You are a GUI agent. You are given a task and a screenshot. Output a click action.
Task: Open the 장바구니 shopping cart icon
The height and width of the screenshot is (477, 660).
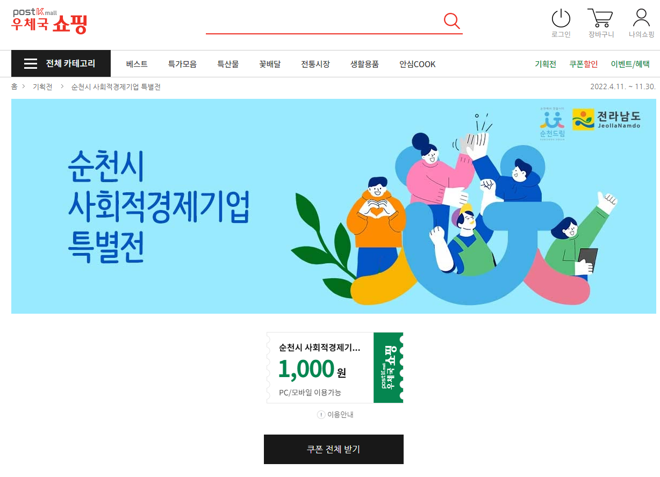(600, 18)
